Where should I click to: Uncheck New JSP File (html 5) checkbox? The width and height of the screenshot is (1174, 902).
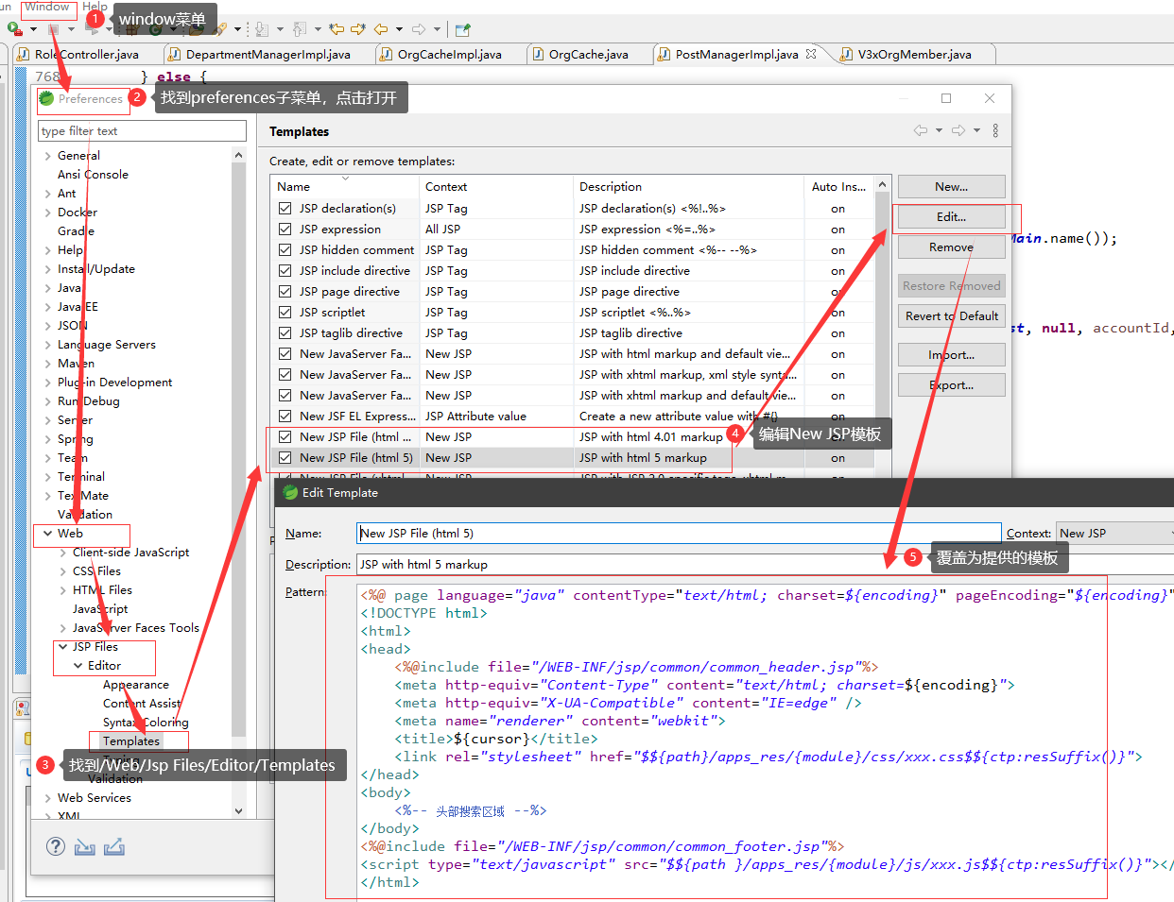285,457
